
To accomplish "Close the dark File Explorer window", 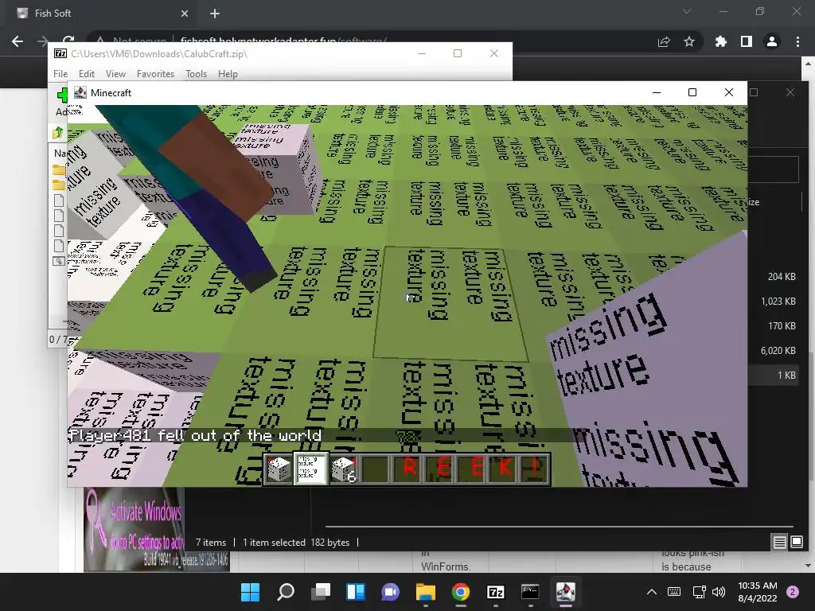I will [x=790, y=92].
